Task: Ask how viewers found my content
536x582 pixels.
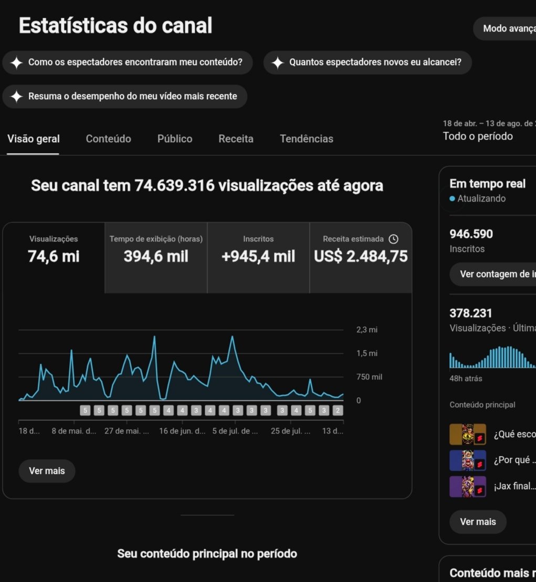Action: (x=128, y=62)
